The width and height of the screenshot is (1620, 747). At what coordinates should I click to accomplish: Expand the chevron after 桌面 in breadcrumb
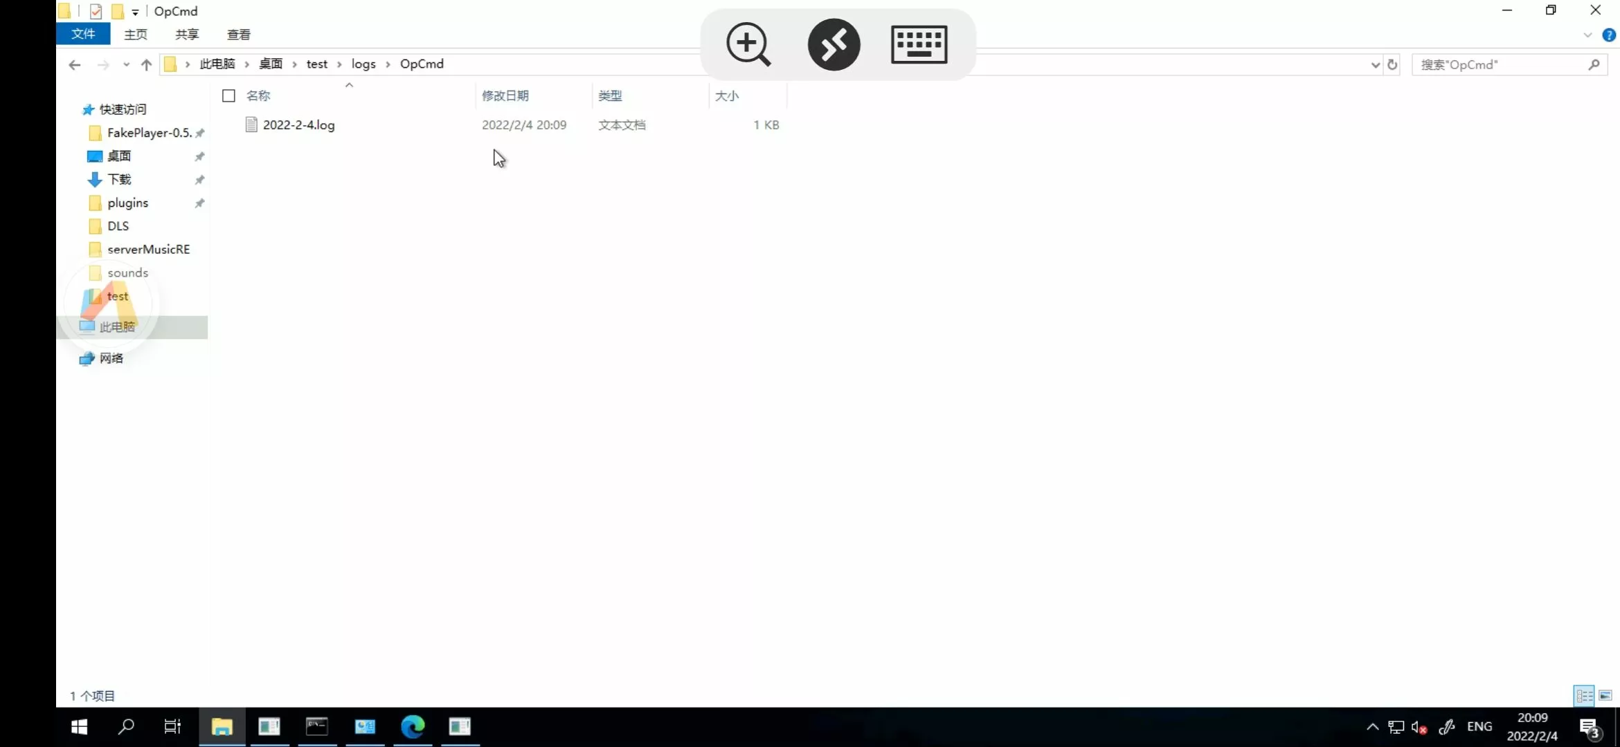(294, 64)
